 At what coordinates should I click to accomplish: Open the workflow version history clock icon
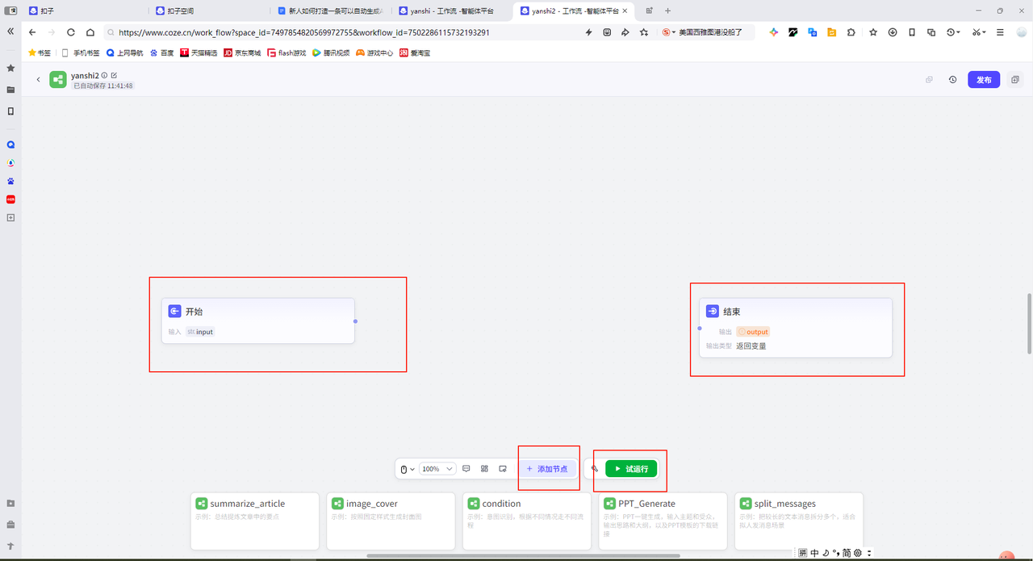952,80
